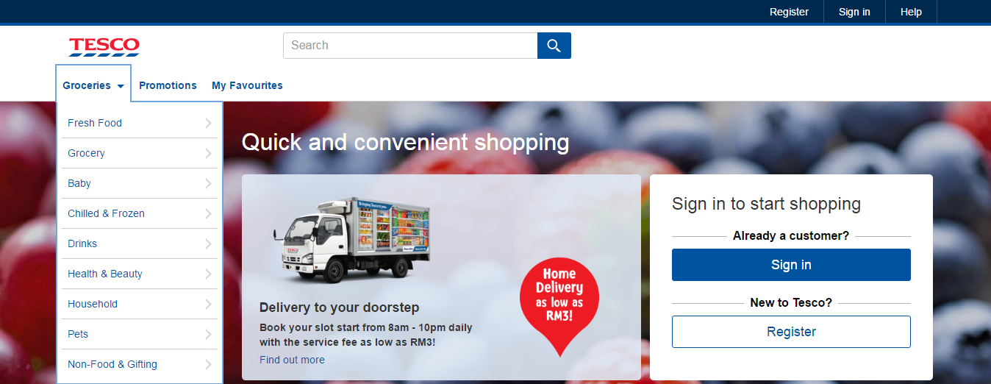Select the Non-Food & Gifting category
This screenshot has width=991, height=384.
tap(140, 364)
